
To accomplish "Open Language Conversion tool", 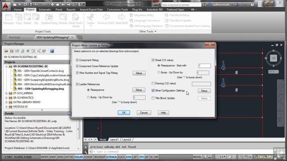I will (145, 21).
